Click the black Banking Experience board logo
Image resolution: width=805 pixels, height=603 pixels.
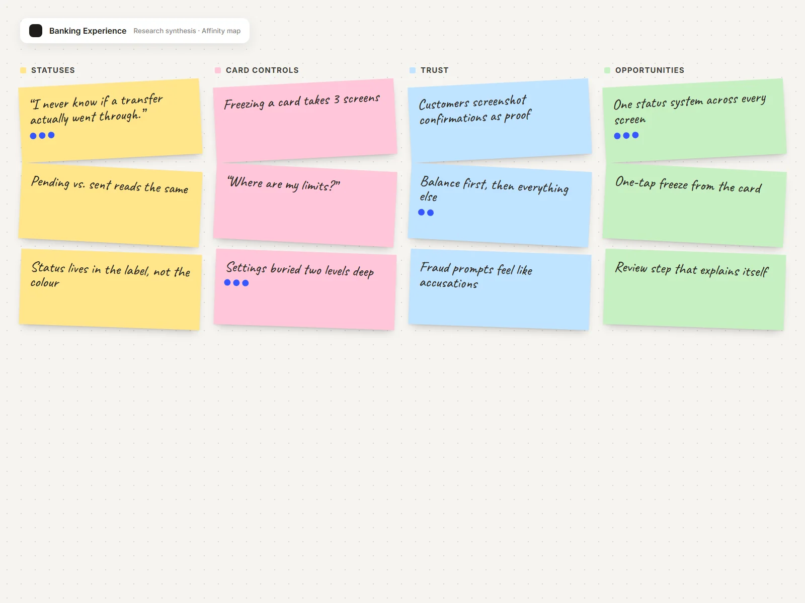(36, 31)
